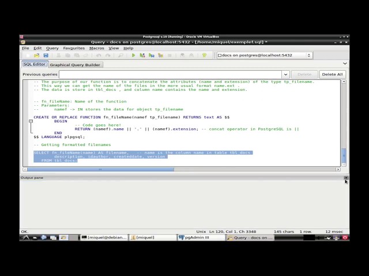This screenshot has width=369, height=276.
Task: Click the Copy toolbar icon
Action: 67,55
